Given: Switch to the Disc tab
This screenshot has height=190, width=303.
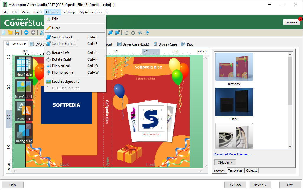Looking at the screenshot, I should [187, 44].
